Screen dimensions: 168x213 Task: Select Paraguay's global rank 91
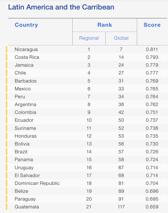point(121,199)
